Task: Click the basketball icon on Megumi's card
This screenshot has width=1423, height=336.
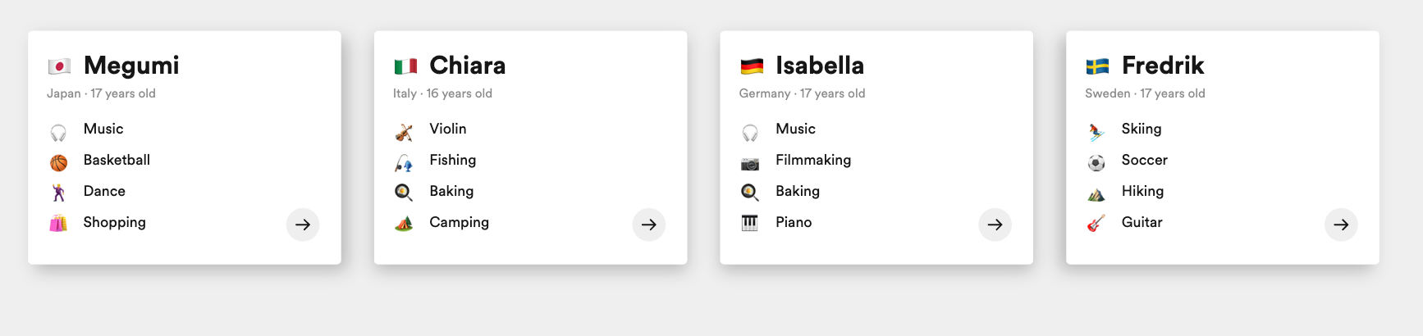Action: [59, 163]
